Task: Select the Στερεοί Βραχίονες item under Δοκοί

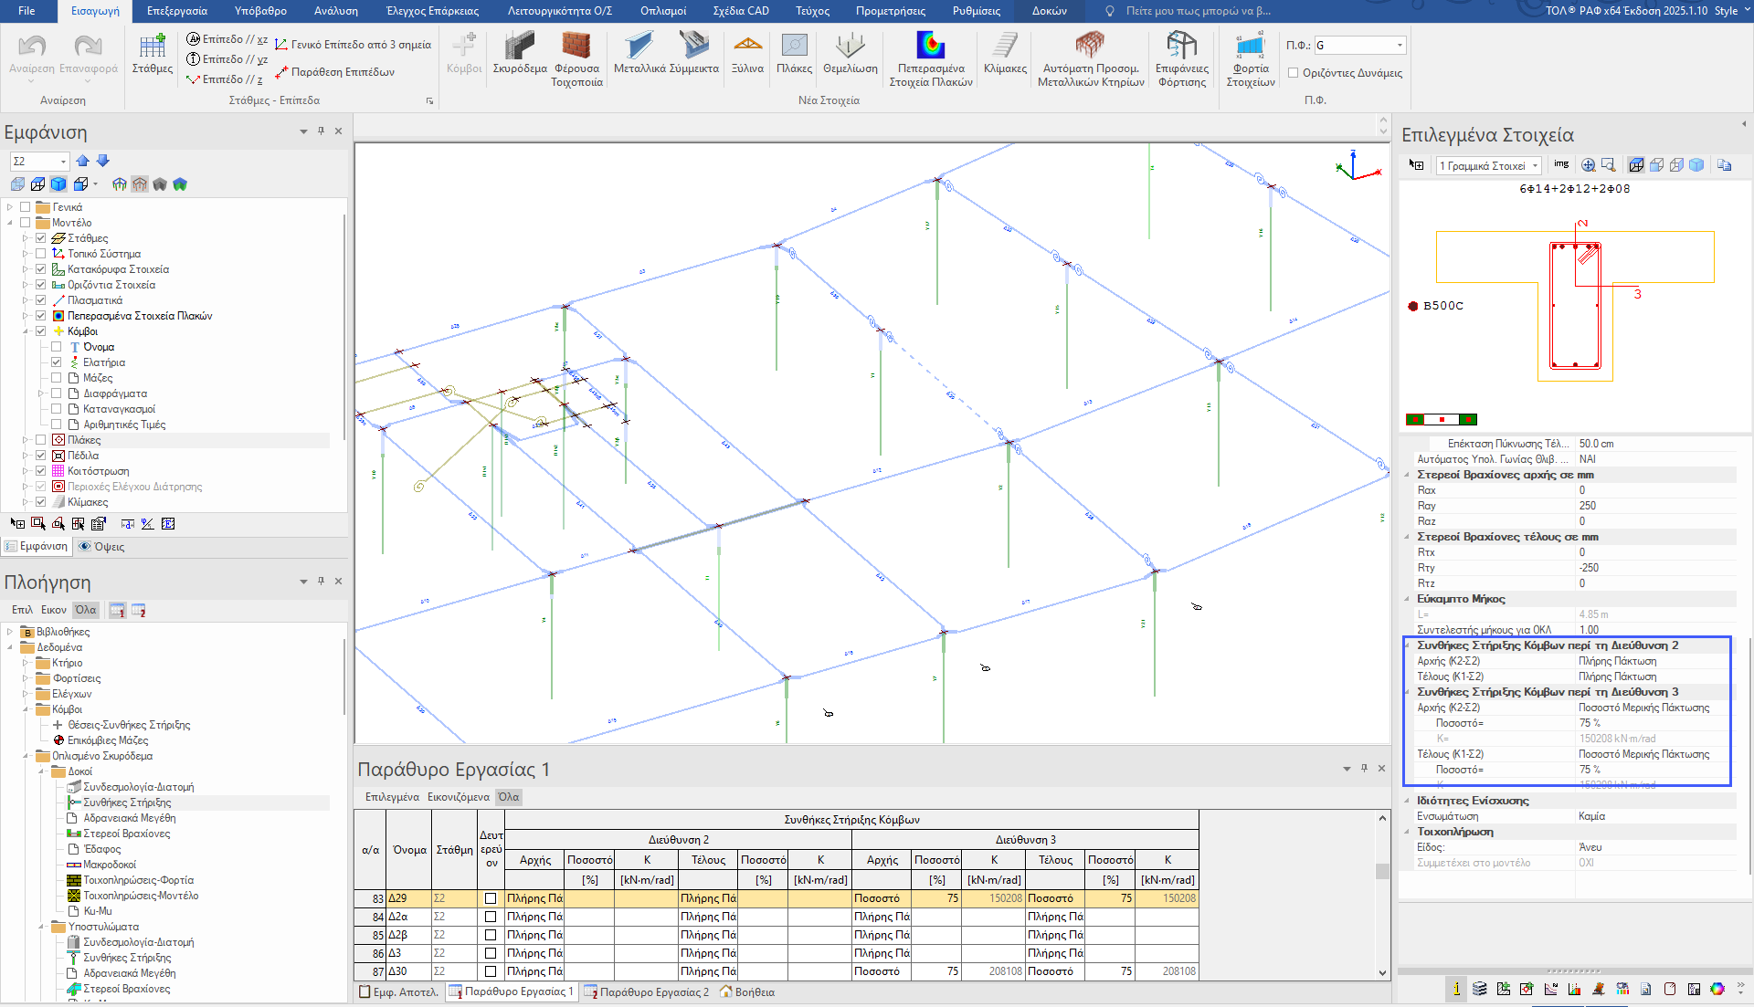Action: (x=126, y=834)
